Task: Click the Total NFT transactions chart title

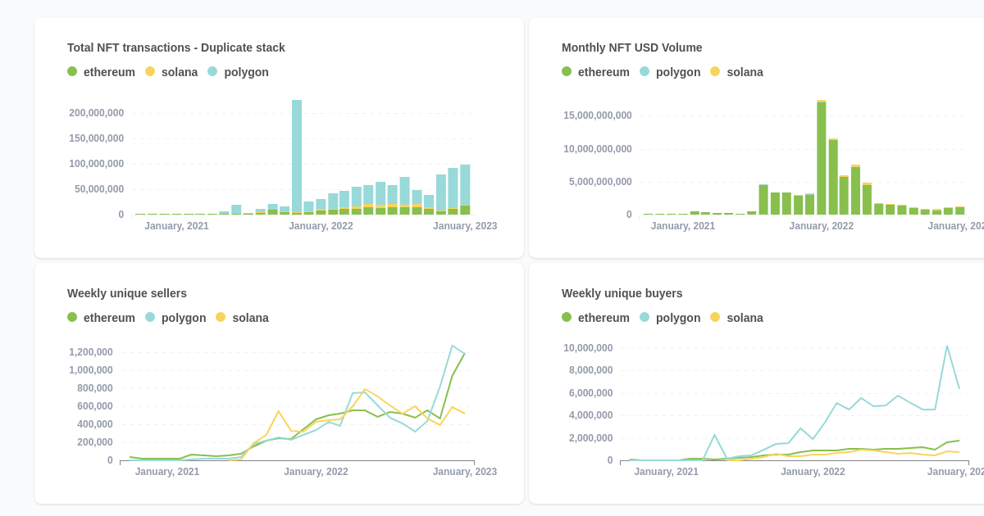Action: [x=175, y=48]
